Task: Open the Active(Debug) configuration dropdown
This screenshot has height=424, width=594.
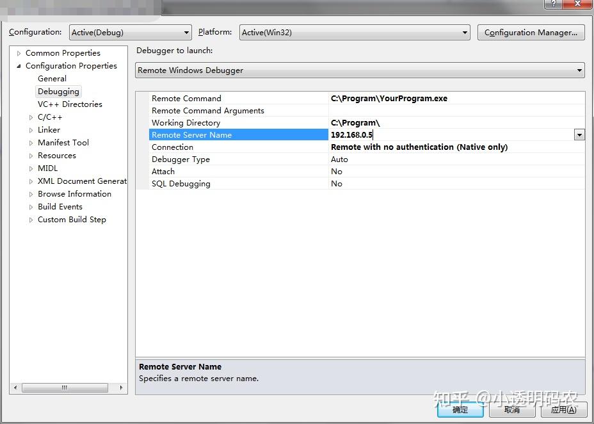Action: point(188,32)
